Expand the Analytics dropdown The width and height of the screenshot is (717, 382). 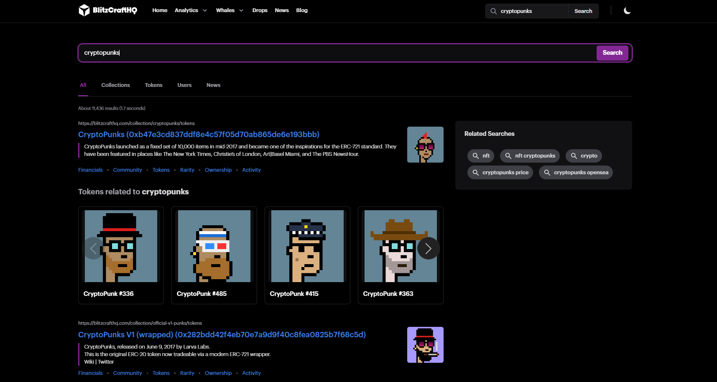pos(191,10)
